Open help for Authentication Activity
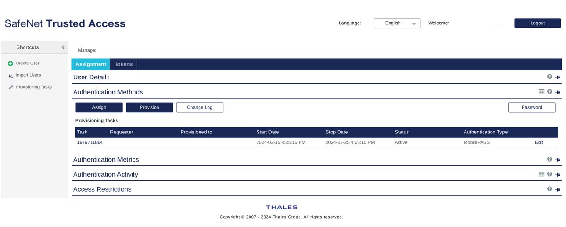 pos(549,174)
